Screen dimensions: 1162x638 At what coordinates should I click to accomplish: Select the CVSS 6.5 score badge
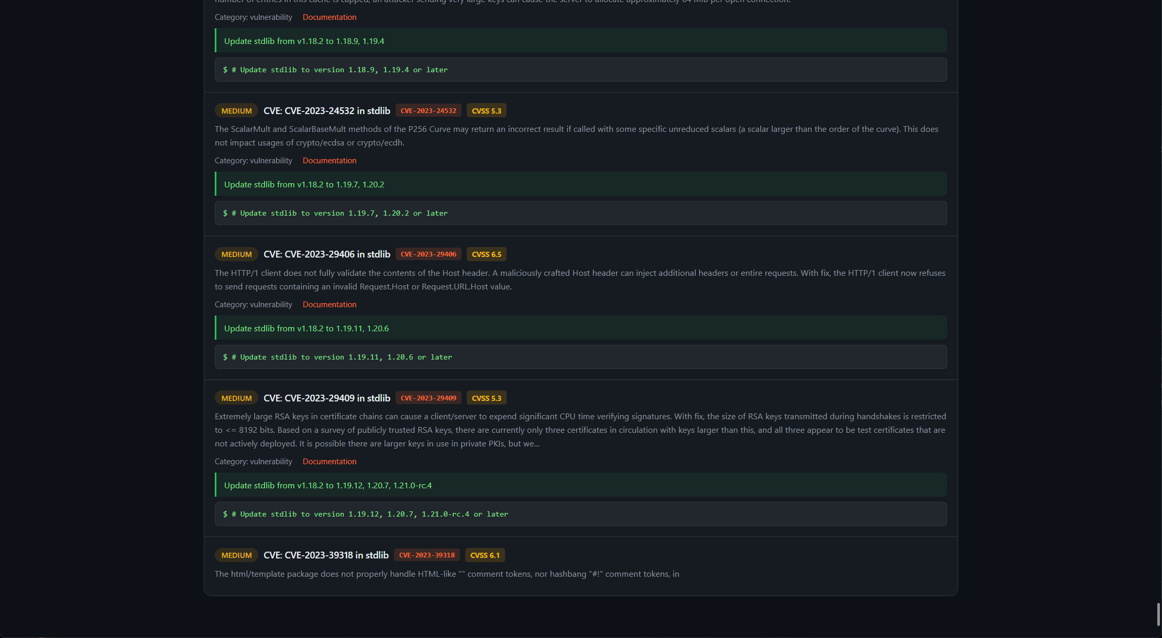486,254
